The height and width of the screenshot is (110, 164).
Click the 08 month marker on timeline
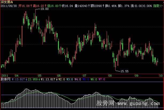pos(110,76)
